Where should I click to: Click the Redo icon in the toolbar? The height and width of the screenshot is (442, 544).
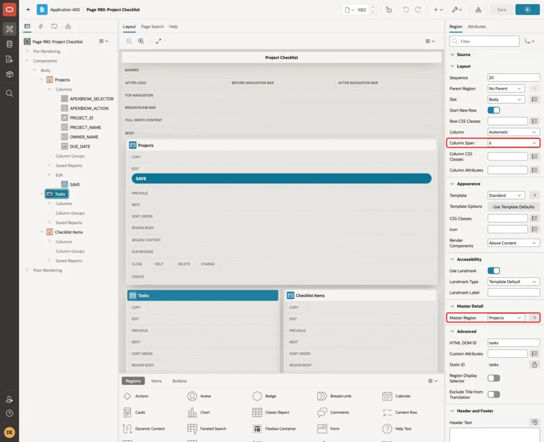click(x=418, y=10)
